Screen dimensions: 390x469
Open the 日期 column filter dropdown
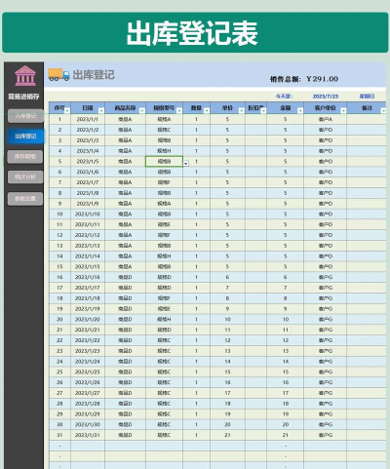tap(101, 111)
